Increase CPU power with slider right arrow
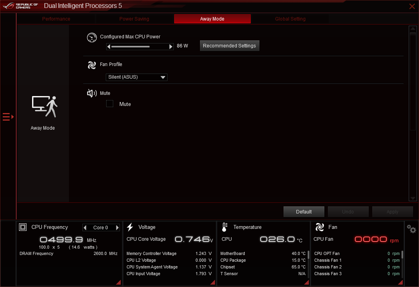The width and height of the screenshot is (419, 287). tap(171, 47)
